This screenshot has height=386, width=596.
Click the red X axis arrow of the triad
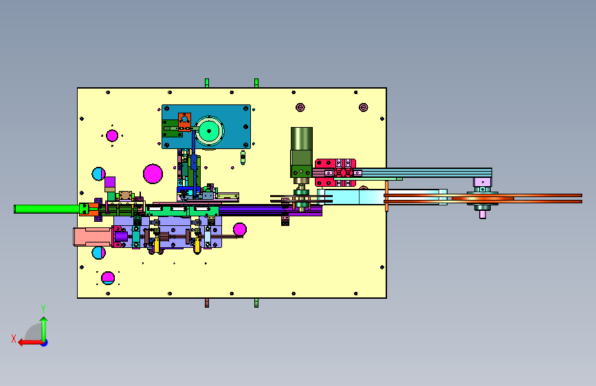click(30, 343)
